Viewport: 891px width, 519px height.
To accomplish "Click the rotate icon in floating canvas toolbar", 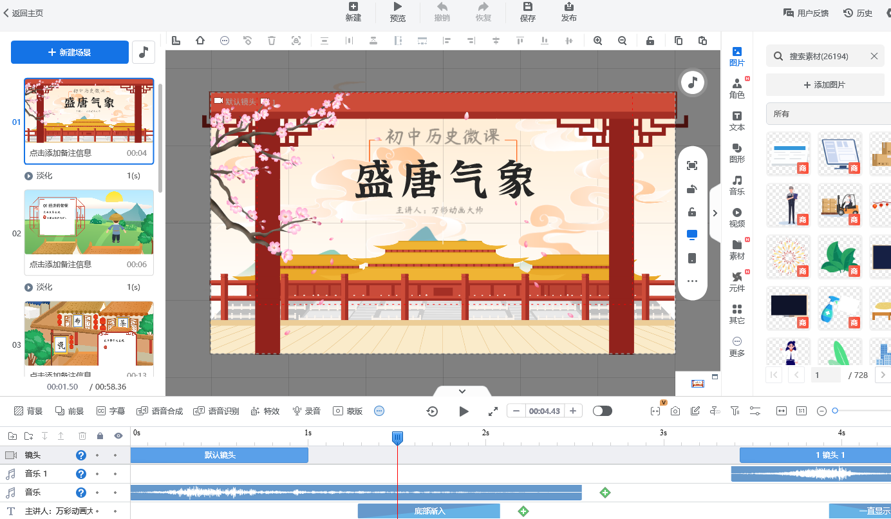I will (x=692, y=189).
